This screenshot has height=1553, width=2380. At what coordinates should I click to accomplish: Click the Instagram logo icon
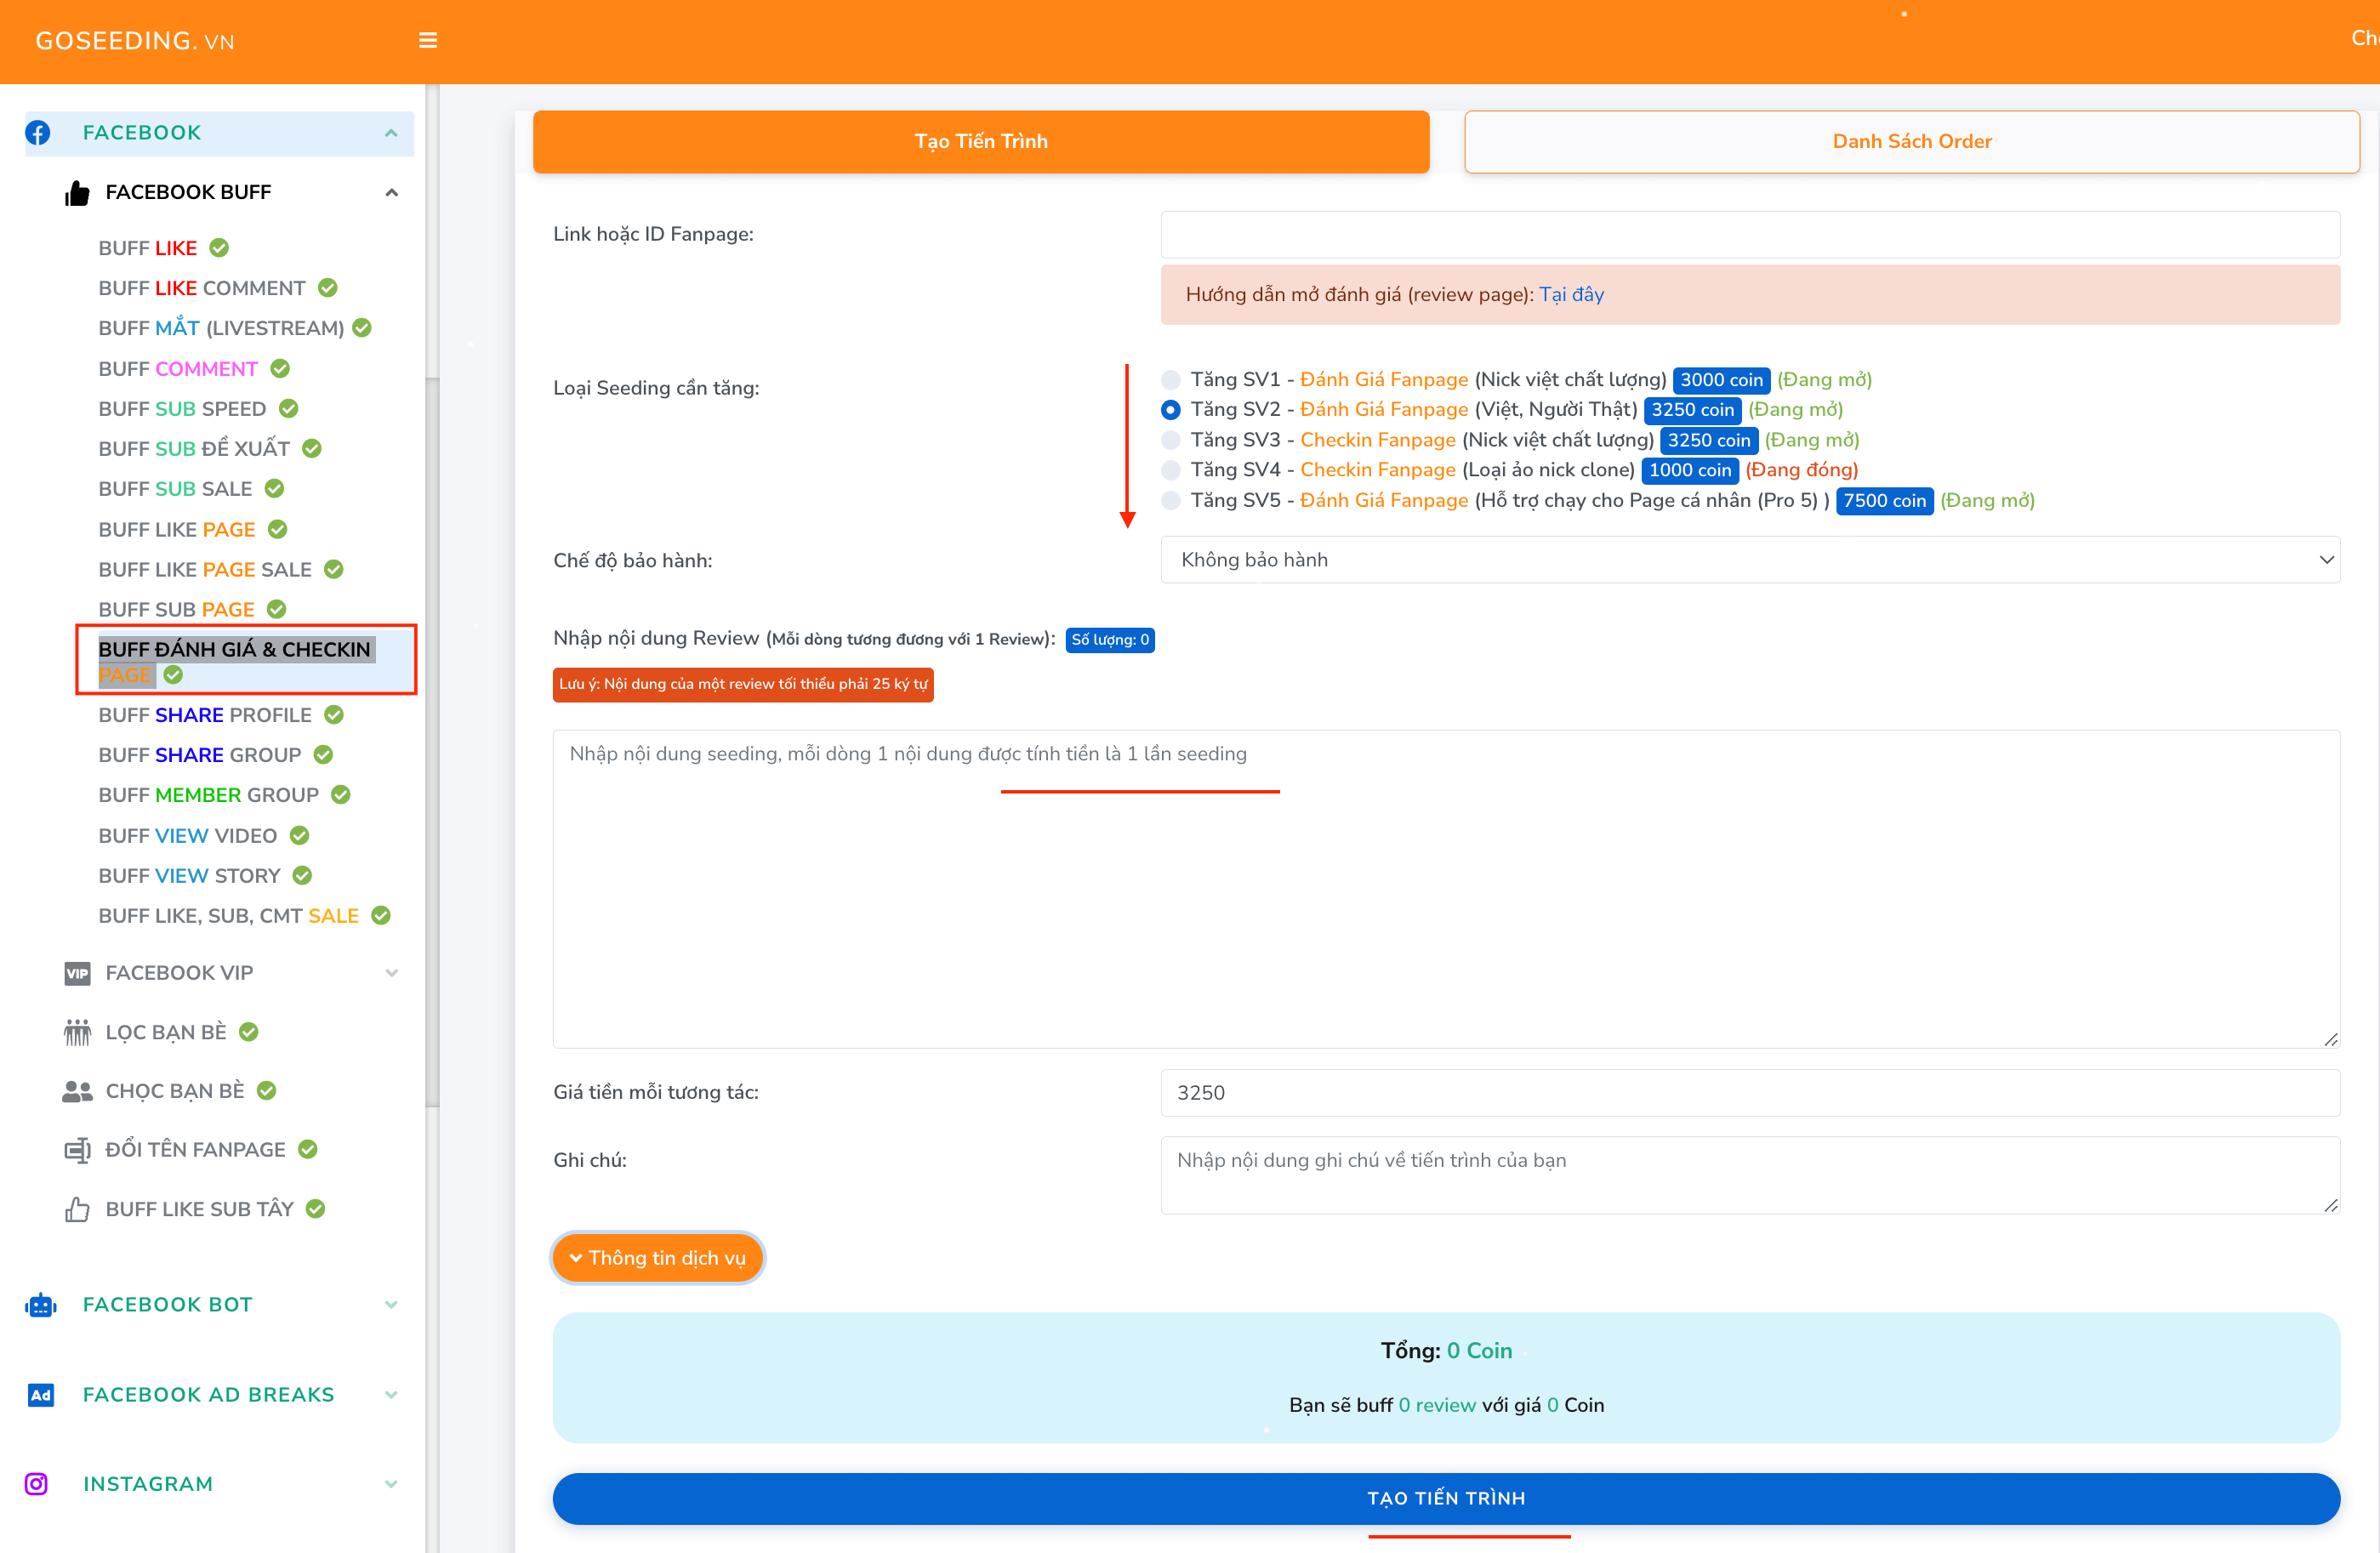coord(37,1484)
